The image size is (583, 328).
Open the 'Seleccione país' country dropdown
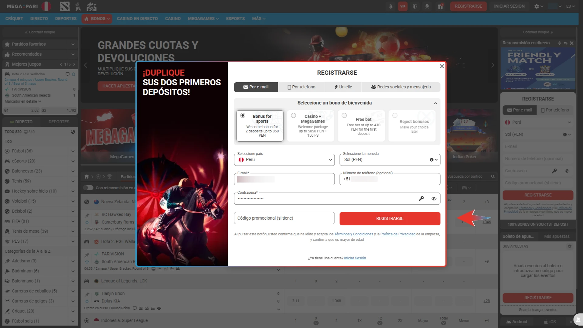(x=284, y=159)
